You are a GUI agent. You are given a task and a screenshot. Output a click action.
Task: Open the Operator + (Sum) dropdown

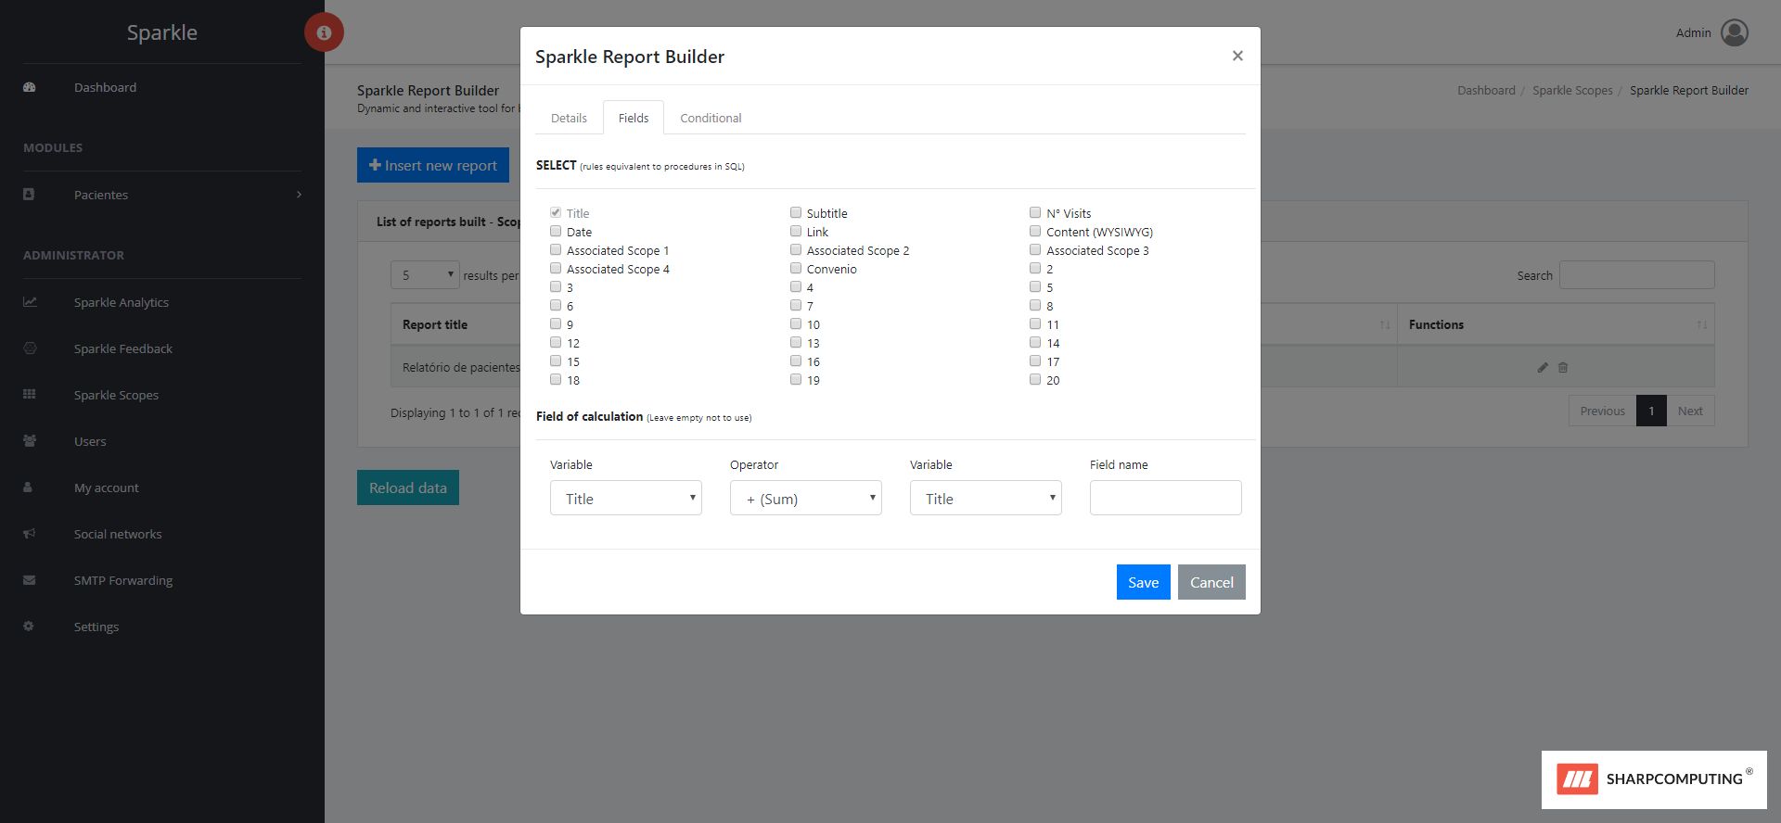[x=805, y=499]
